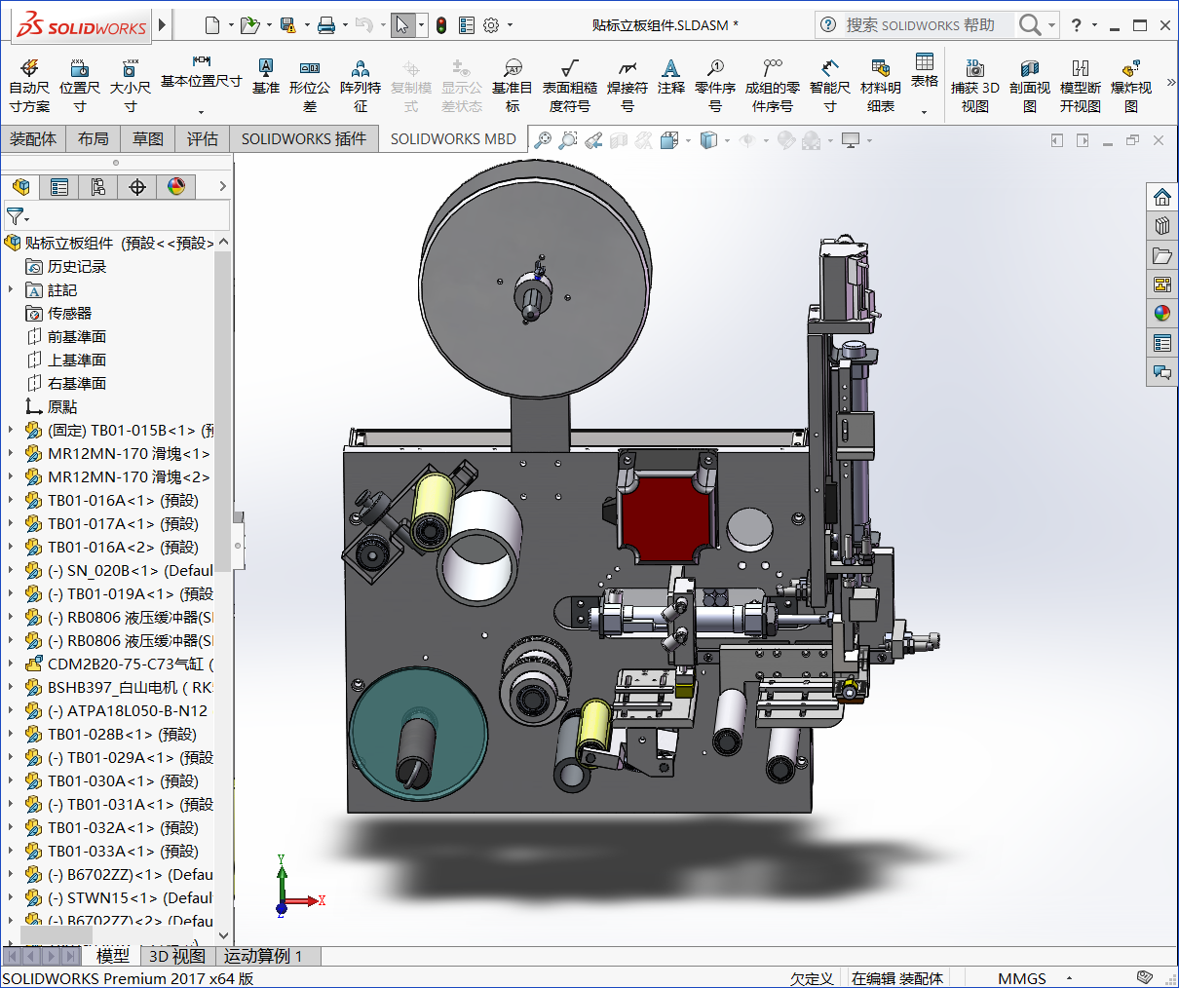Click the MMGS unit system in status bar
This screenshot has height=988, width=1179.
(1021, 978)
